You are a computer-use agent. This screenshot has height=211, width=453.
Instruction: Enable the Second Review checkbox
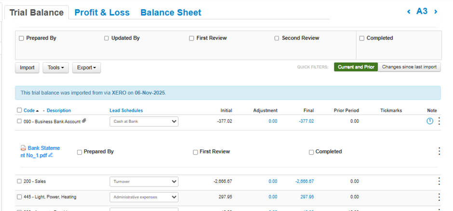[277, 38]
